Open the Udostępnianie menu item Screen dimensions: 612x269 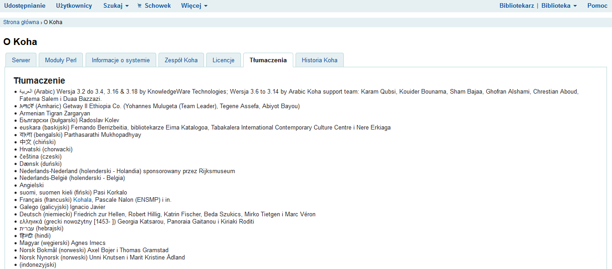[x=25, y=6]
